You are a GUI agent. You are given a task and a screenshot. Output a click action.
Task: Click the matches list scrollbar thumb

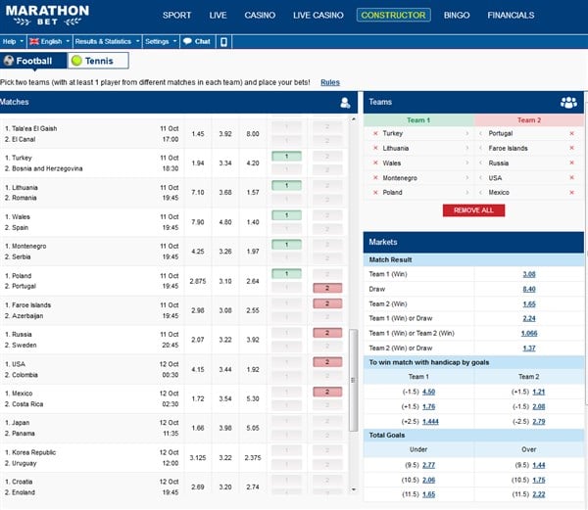pos(353,381)
